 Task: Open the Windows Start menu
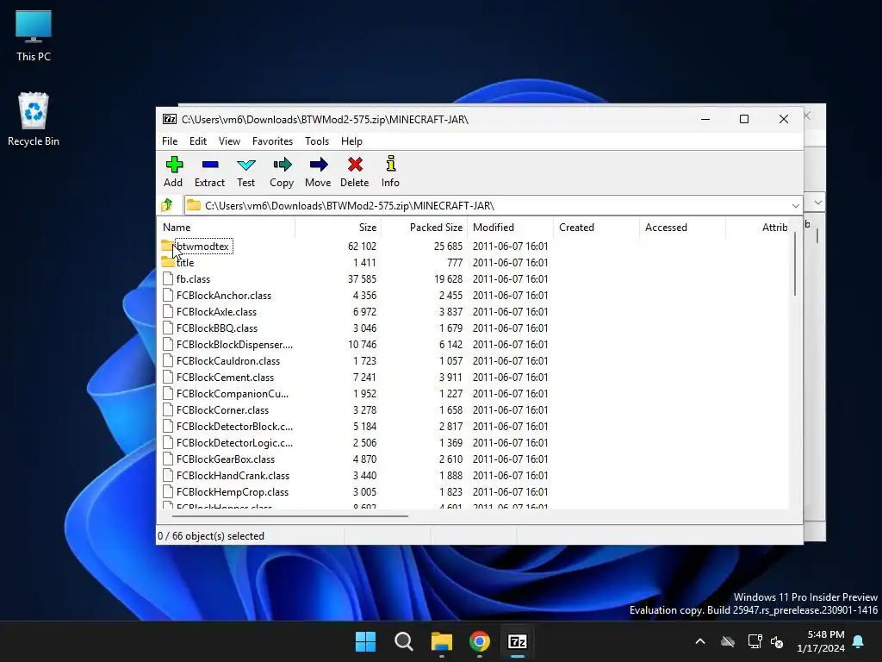(x=365, y=641)
